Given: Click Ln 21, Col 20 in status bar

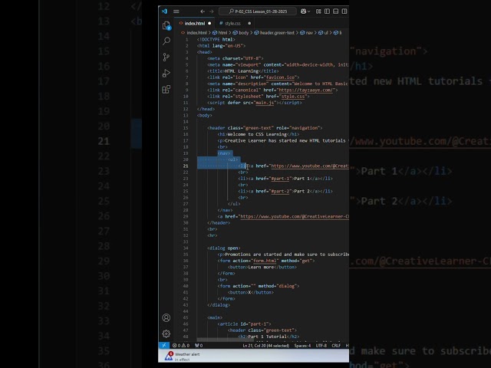Looking at the screenshot, I should (266, 346).
